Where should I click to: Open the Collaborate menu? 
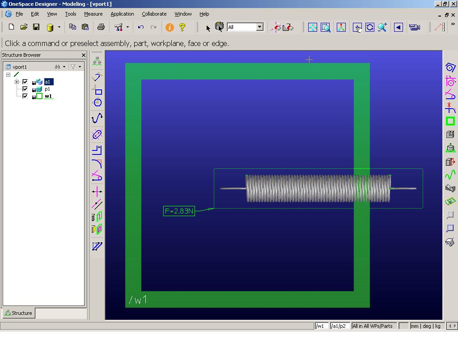point(154,14)
